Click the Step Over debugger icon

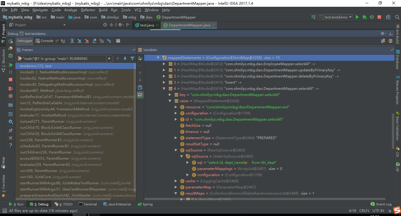(72, 41)
